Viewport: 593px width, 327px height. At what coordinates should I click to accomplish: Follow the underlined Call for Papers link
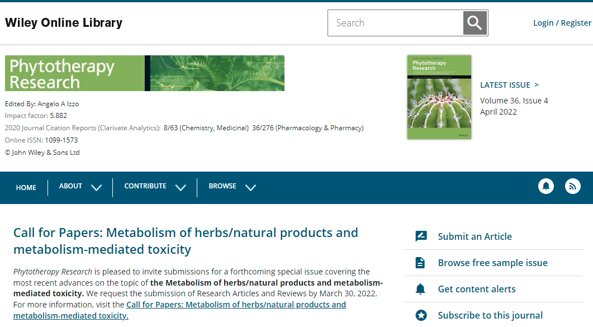click(x=236, y=305)
